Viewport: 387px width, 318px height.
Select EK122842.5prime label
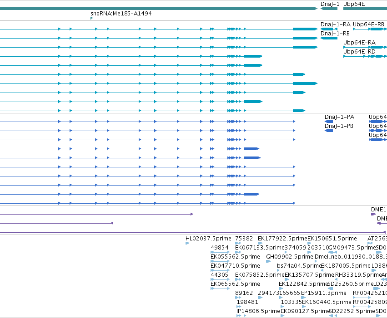[303, 284]
